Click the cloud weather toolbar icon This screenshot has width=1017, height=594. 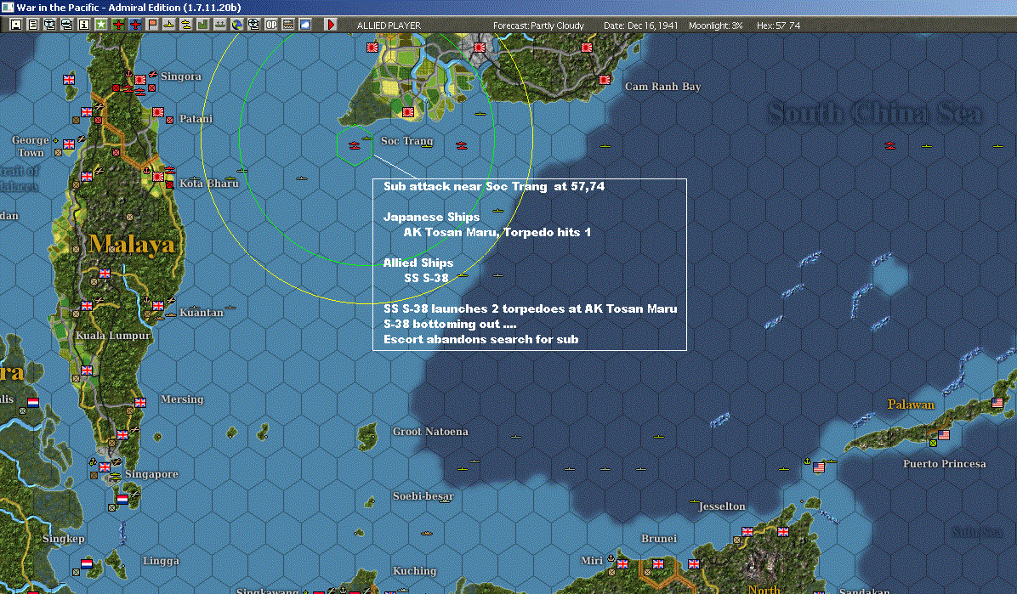pos(304,25)
